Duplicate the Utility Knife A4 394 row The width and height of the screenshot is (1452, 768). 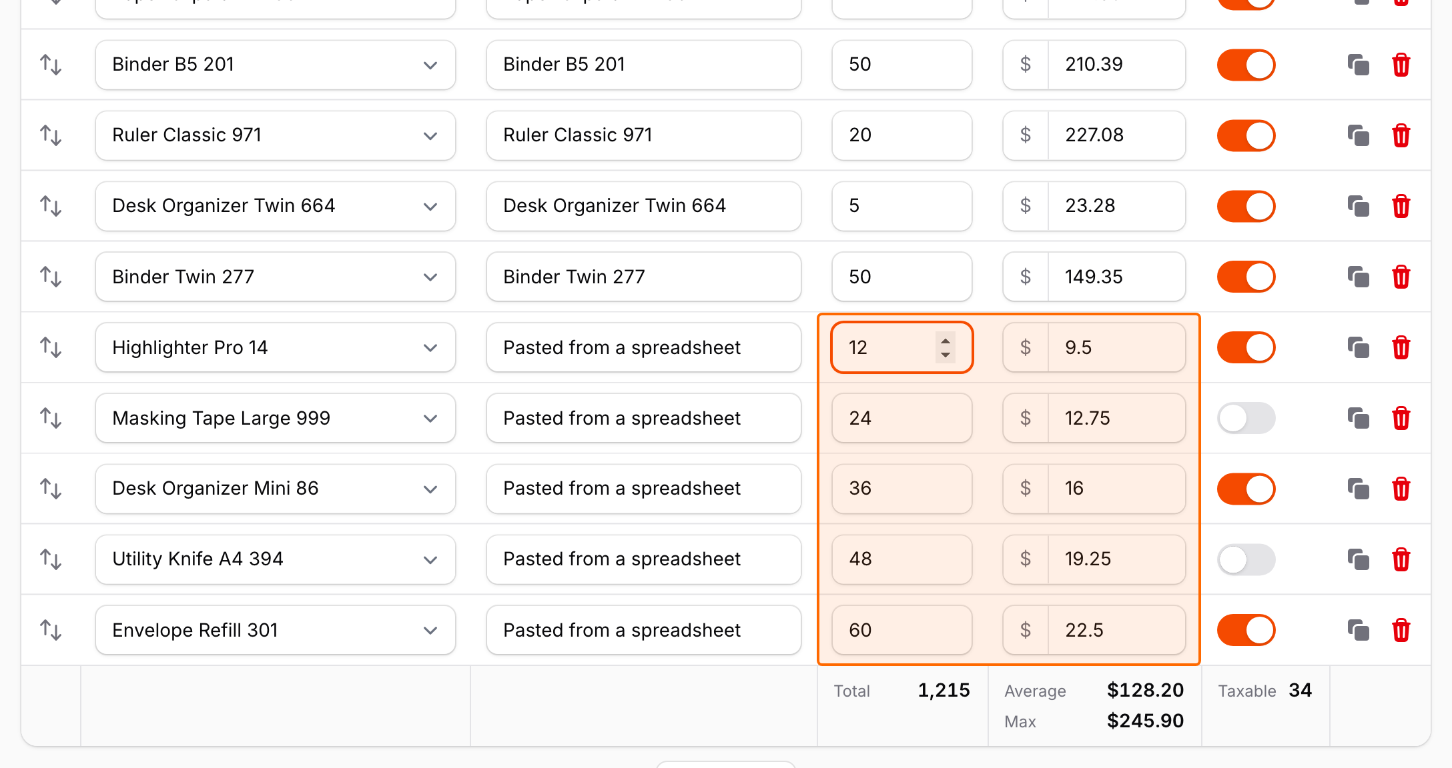(x=1358, y=560)
